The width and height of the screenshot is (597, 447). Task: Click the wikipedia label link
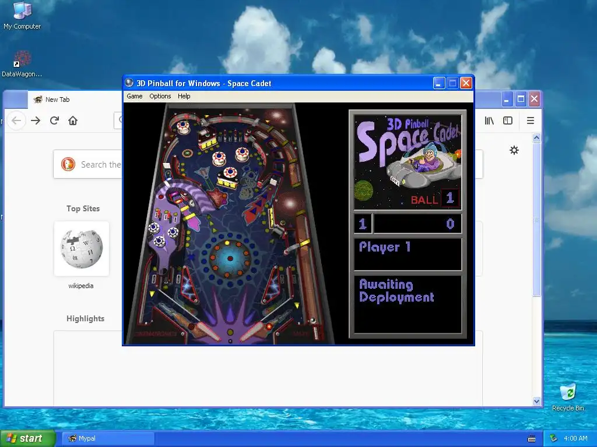pos(80,286)
